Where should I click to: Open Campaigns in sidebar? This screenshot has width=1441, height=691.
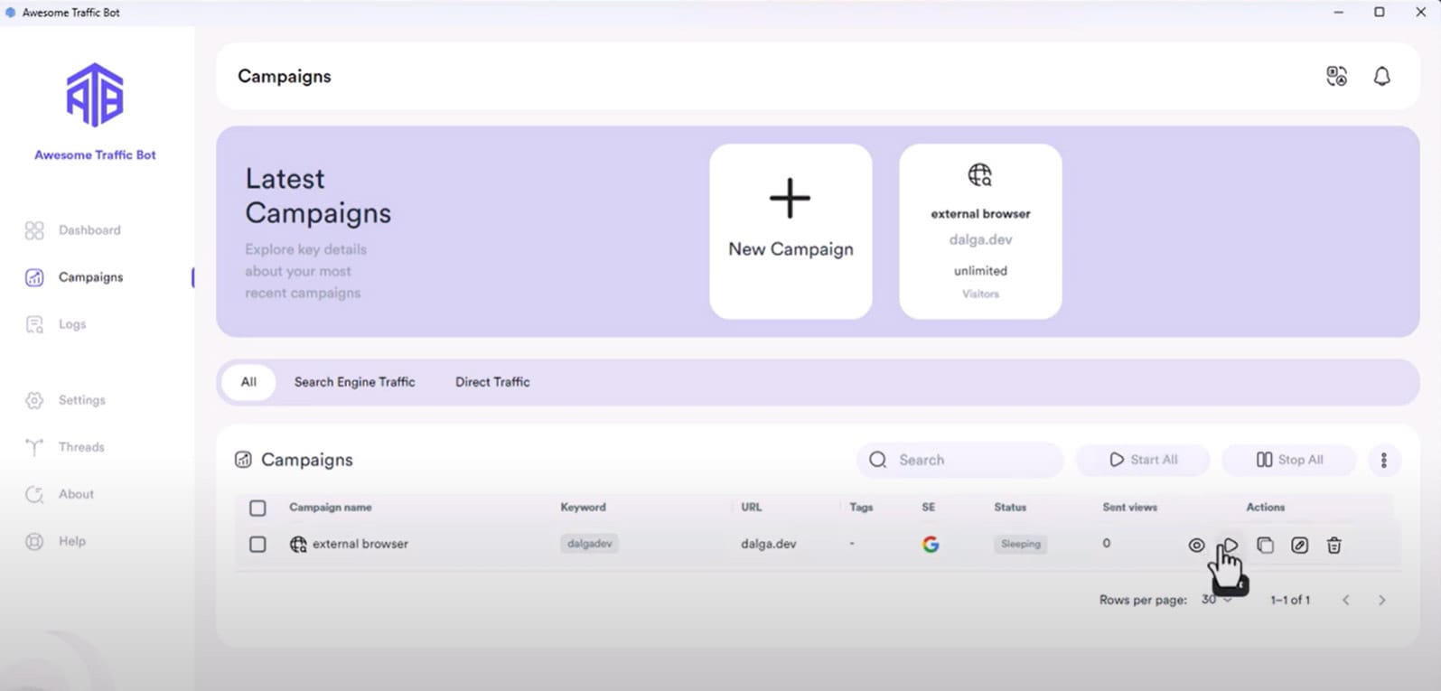[74, 277]
